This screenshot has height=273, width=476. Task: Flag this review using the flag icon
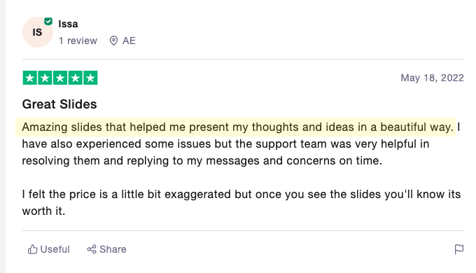[x=459, y=249]
